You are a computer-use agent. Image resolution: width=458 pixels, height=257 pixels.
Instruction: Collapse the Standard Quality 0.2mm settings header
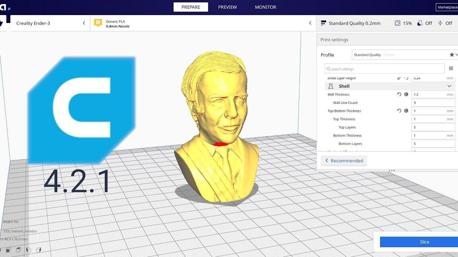click(387, 23)
